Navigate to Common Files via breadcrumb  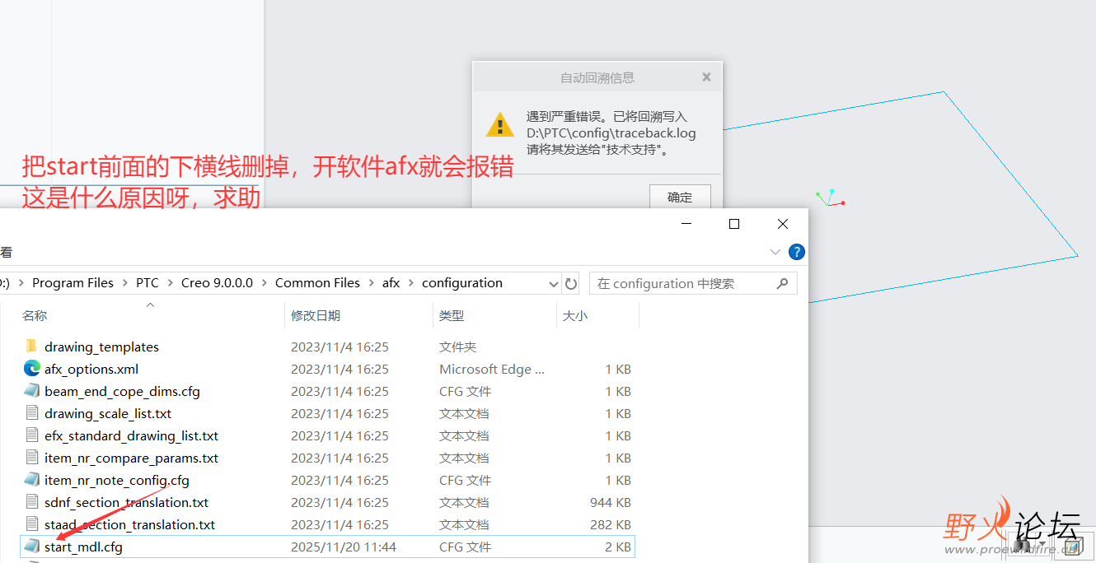(318, 282)
